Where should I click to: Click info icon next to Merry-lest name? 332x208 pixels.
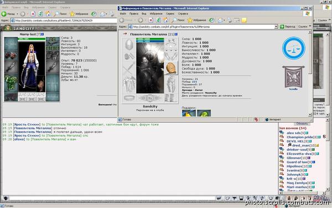coord(43,34)
